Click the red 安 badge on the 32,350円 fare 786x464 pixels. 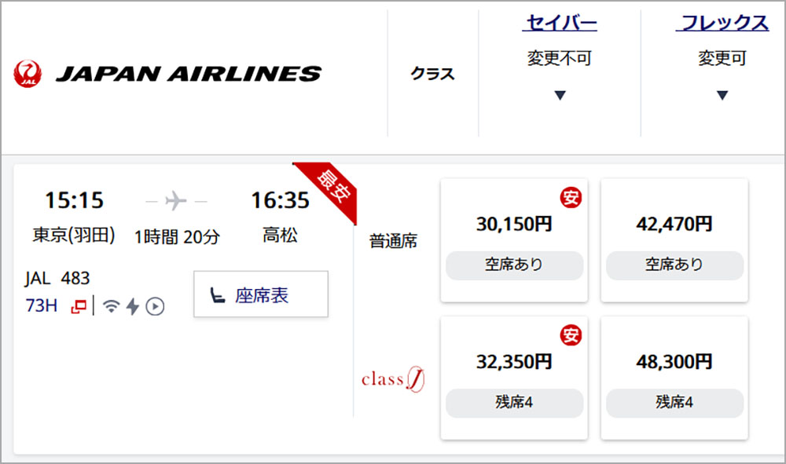(x=571, y=335)
